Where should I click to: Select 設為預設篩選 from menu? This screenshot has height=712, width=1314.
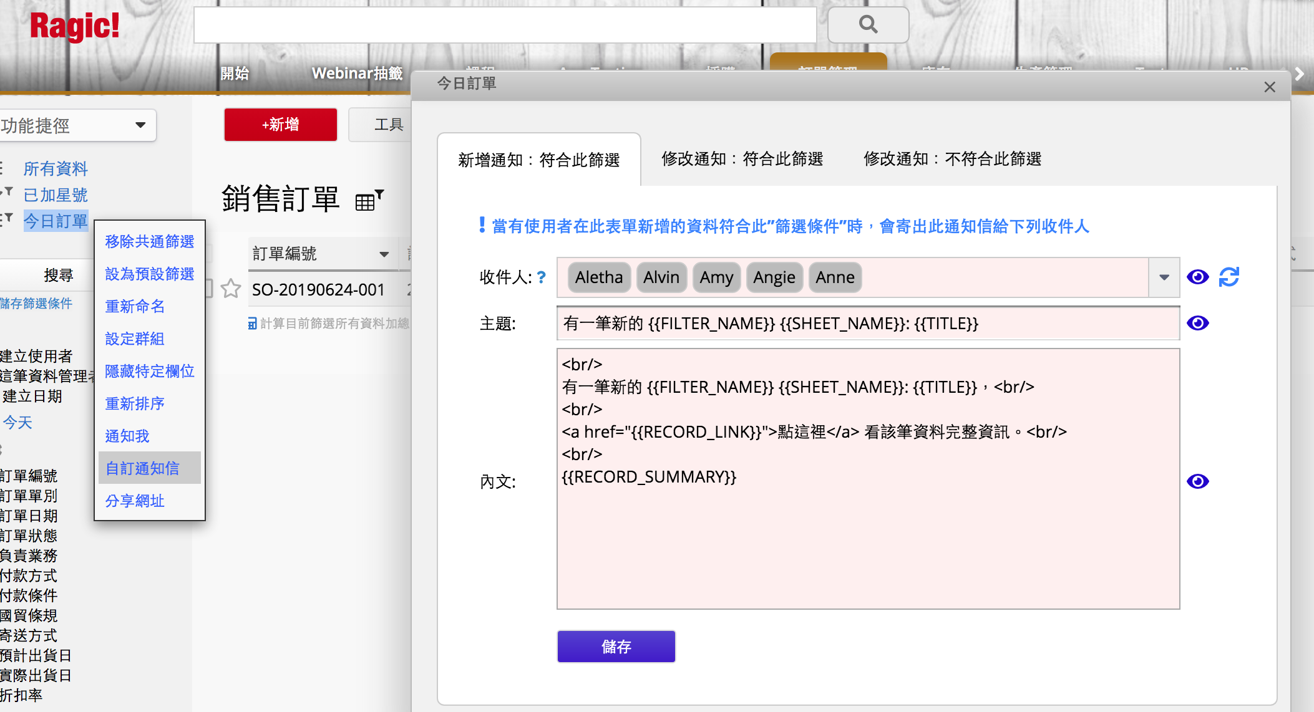point(150,274)
